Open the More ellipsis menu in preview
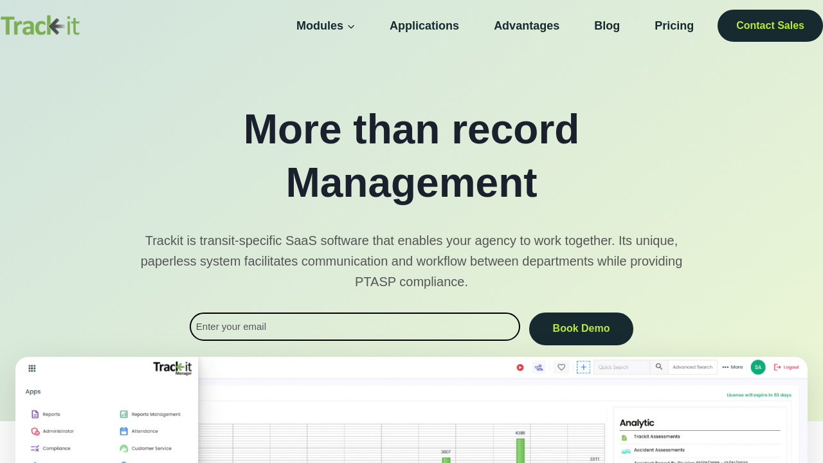Screen dimensions: 823x463 tap(732, 367)
